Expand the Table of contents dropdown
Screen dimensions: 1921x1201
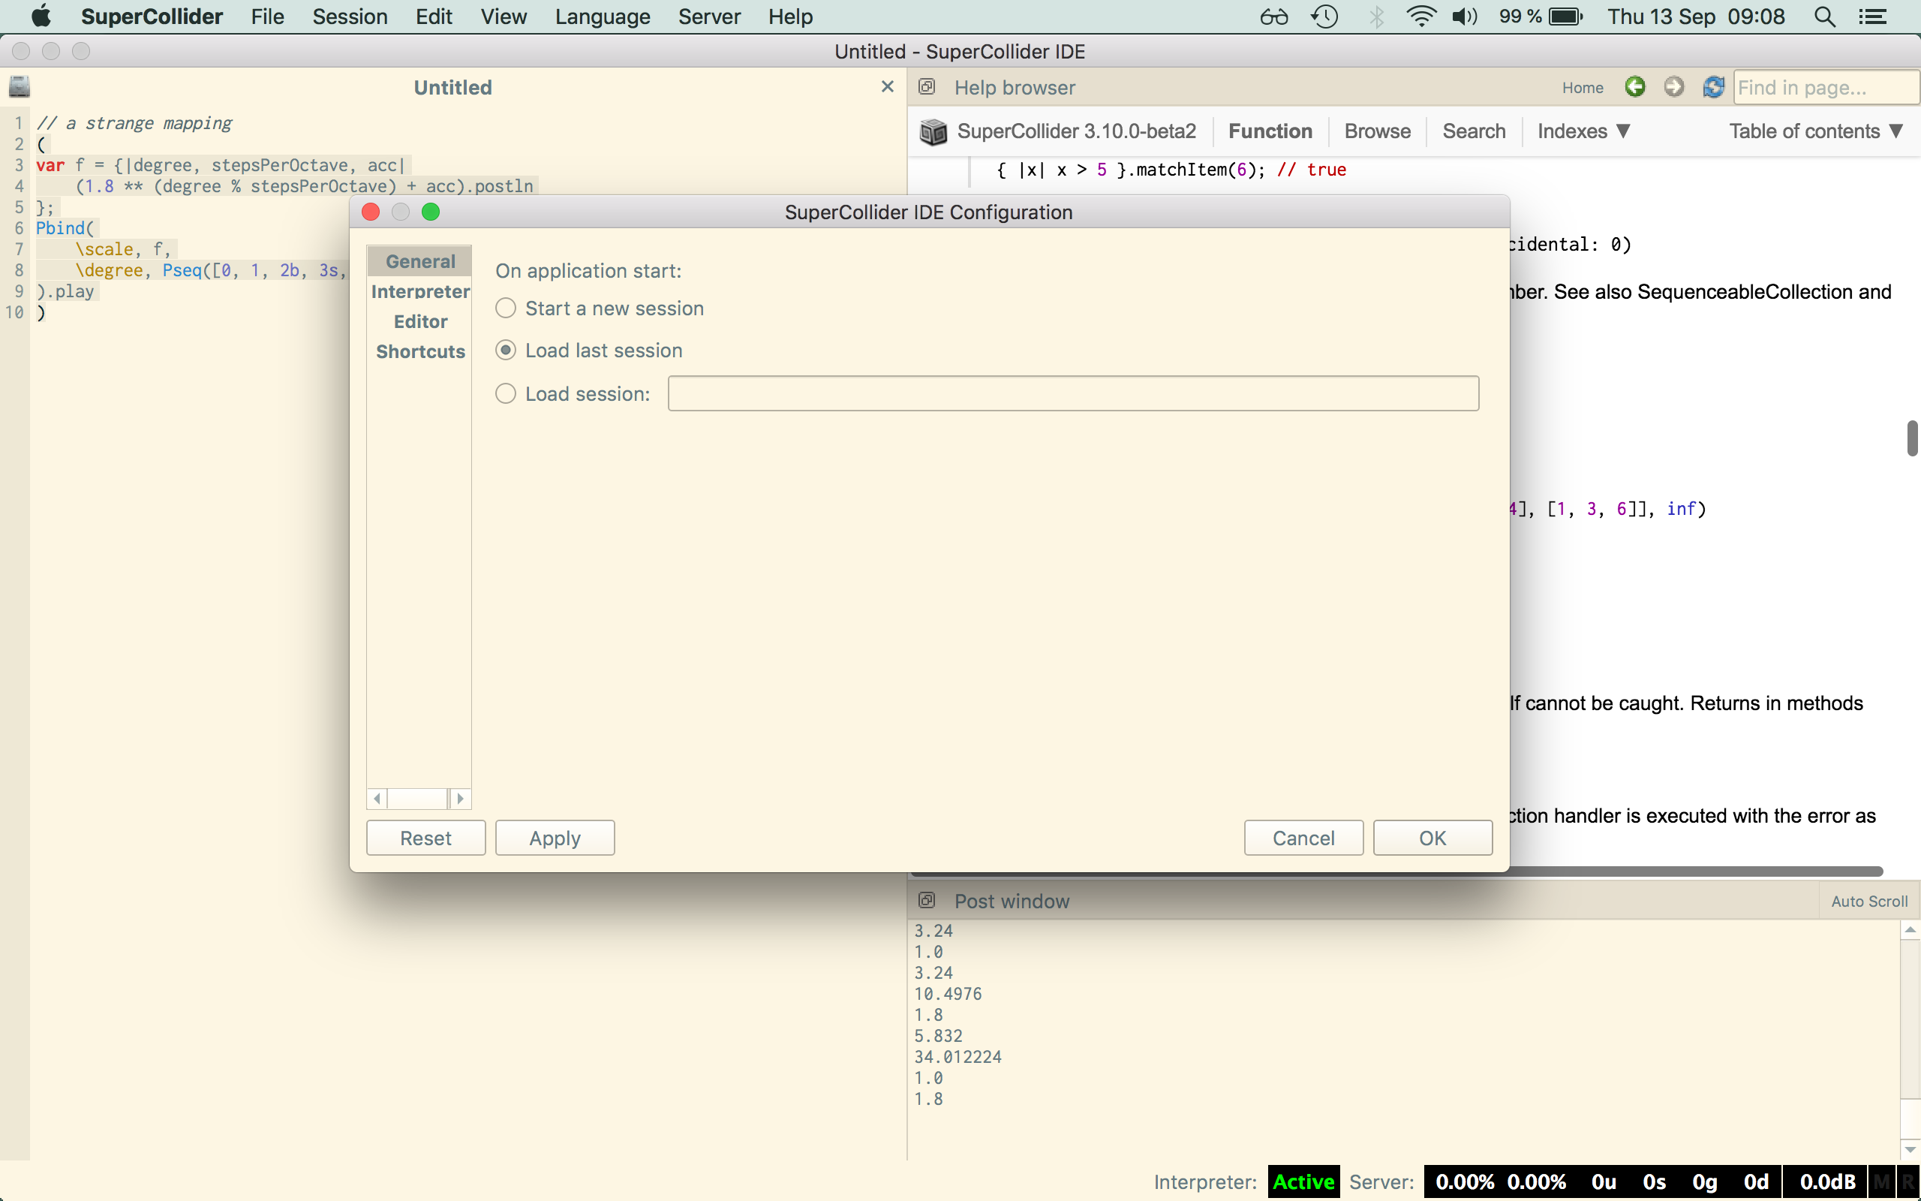[1816, 131]
